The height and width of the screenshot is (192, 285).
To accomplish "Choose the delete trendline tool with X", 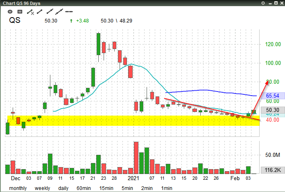I will pos(30,12).
